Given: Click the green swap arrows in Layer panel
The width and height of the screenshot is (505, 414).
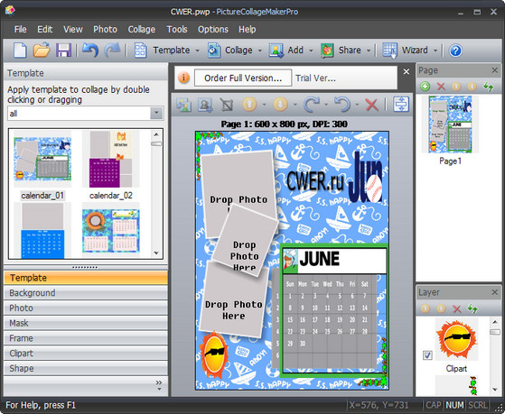Looking at the screenshot, I should [x=472, y=308].
